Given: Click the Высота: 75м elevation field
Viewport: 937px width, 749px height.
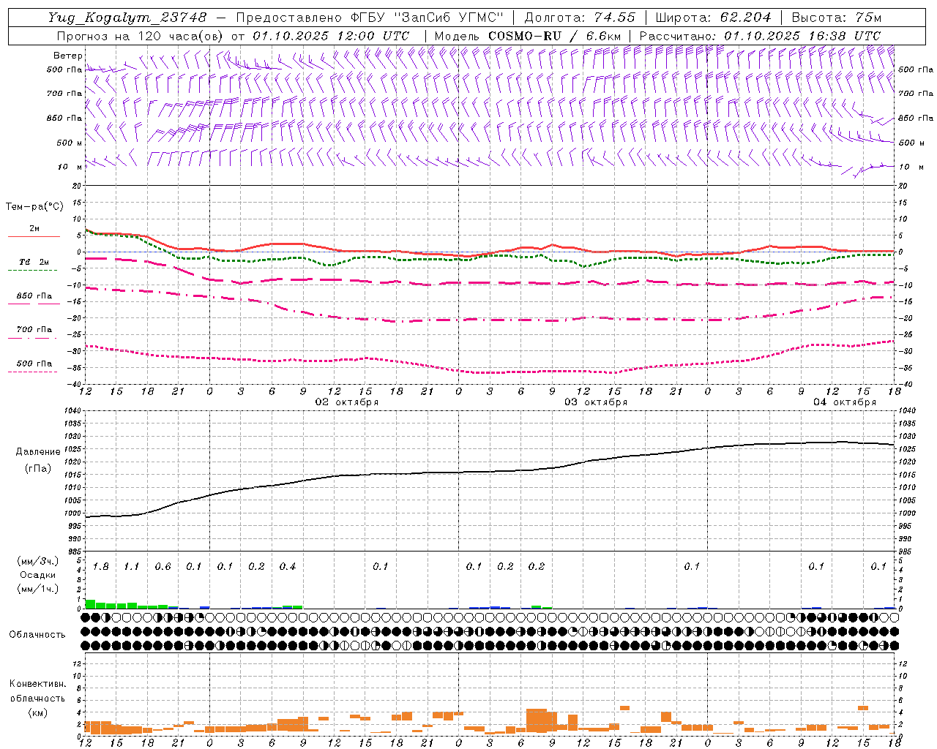Looking at the screenshot, I should click(837, 18).
